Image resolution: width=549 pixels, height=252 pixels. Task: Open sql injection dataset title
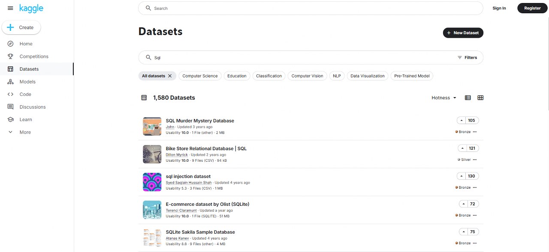(188, 176)
